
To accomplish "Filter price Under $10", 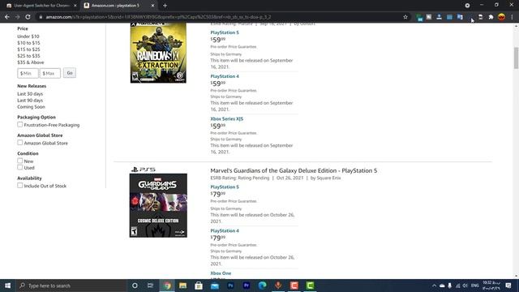I will (28, 36).
